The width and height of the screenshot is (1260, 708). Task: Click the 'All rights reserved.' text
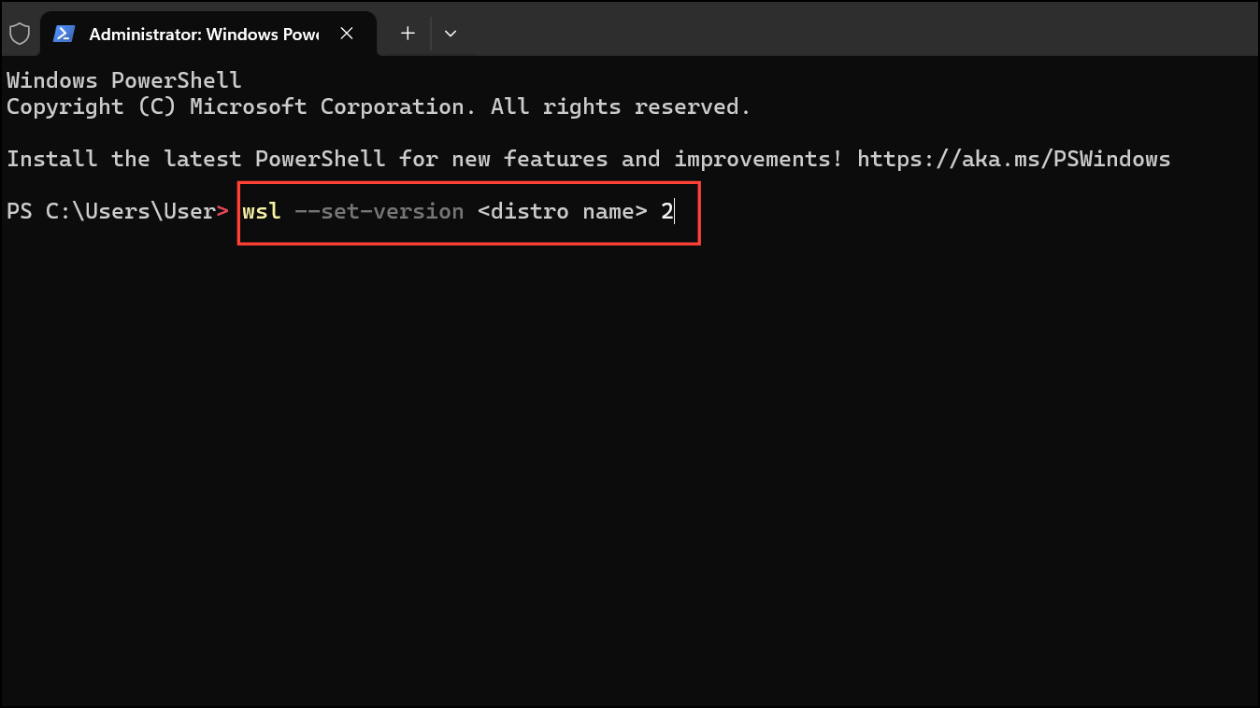[x=621, y=106]
